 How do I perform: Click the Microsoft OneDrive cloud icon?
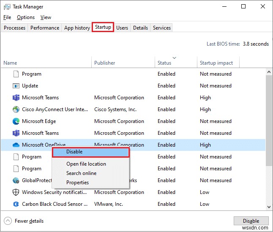(16, 145)
